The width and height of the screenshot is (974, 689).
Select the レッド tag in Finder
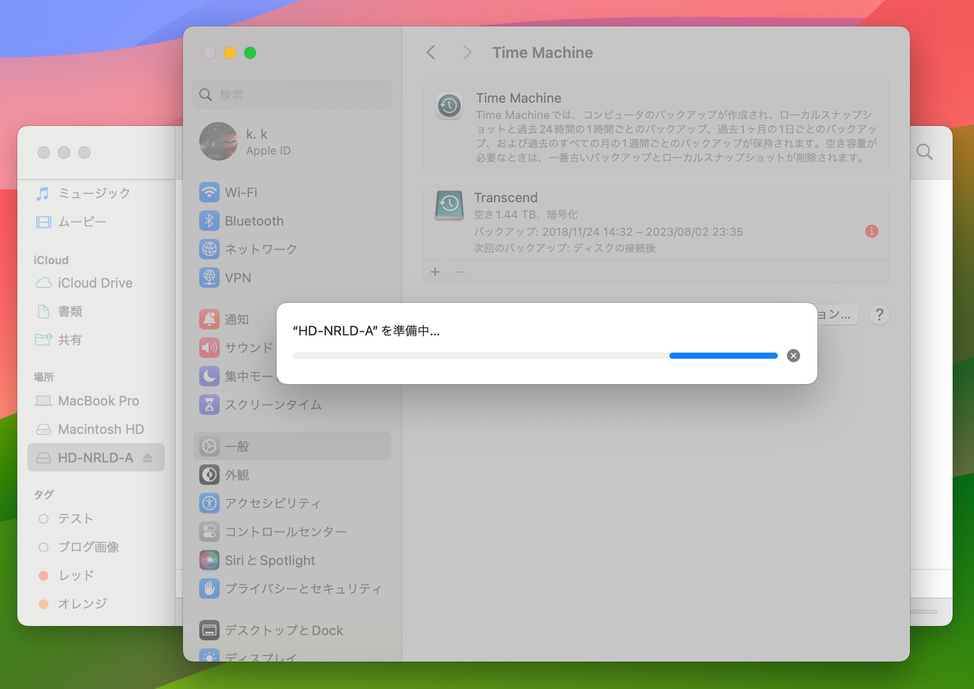tap(96, 575)
